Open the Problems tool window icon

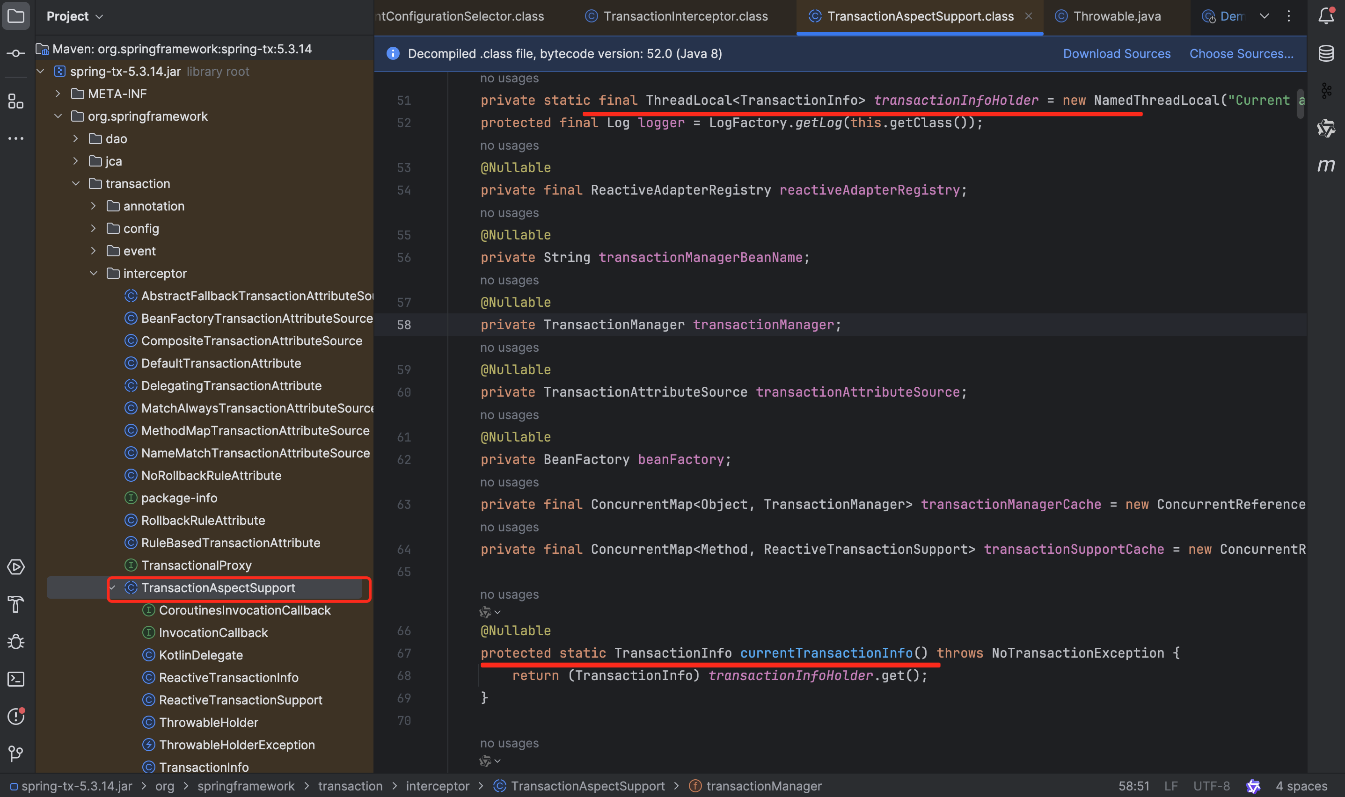tap(15, 716)
